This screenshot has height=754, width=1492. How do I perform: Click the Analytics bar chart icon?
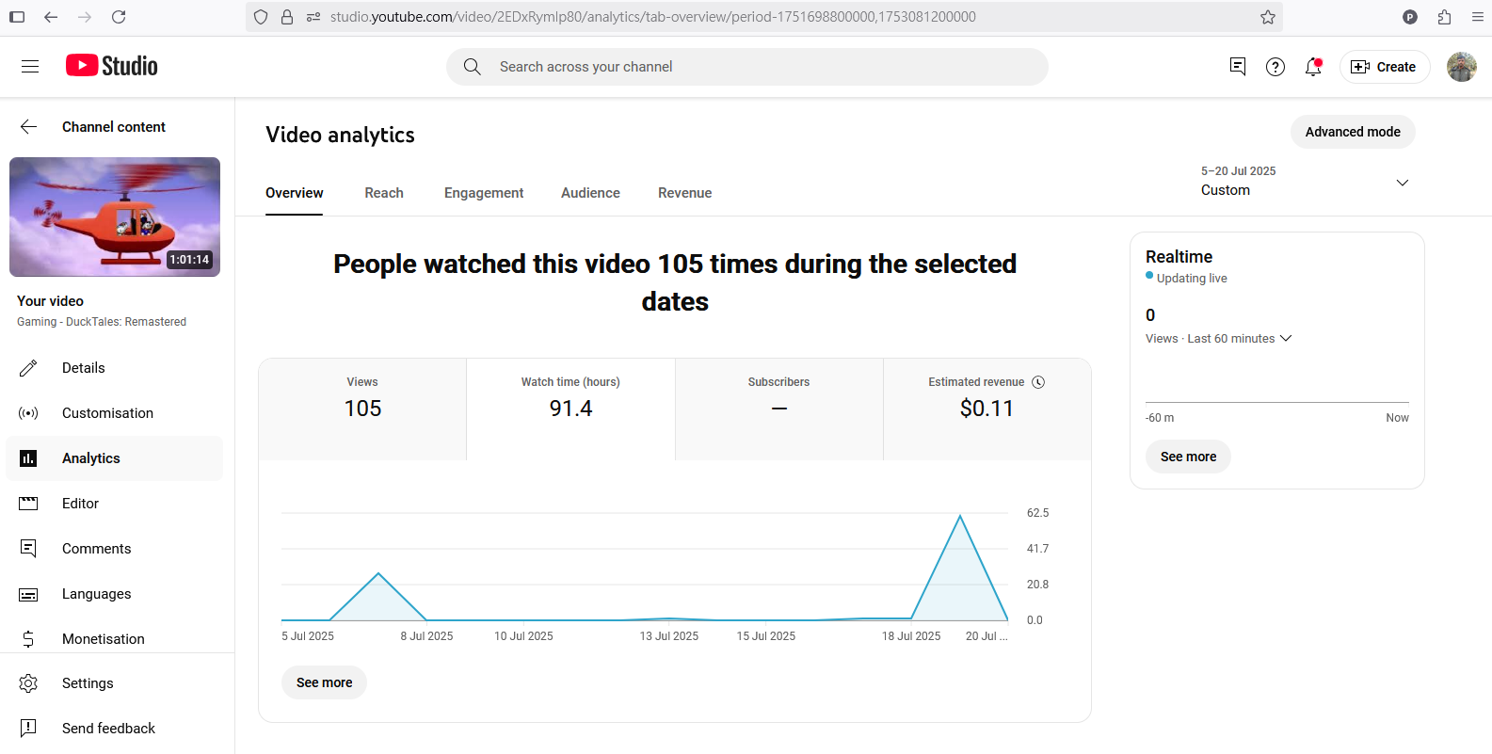click(x=28, y=458)
